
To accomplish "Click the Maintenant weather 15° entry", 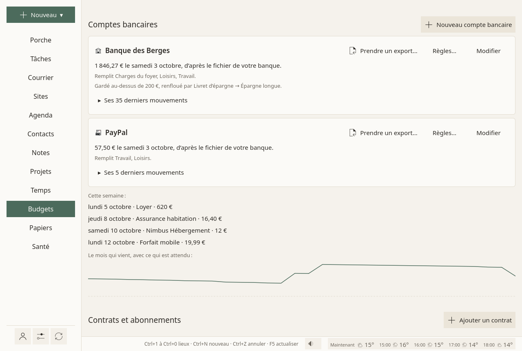I will pyautogui.click(x=352, y=344).
